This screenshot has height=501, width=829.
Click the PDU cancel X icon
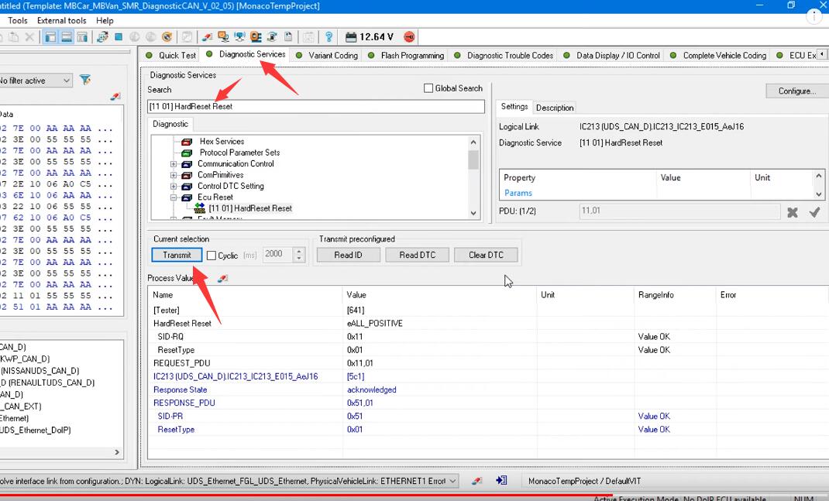coord(792,211)
